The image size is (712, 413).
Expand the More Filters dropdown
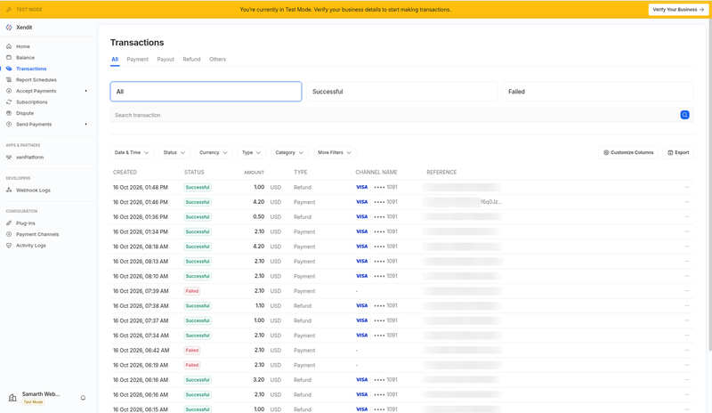(335, 153)
